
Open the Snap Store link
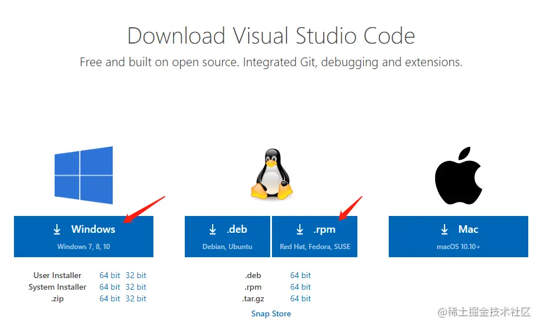tap(271, 313)
